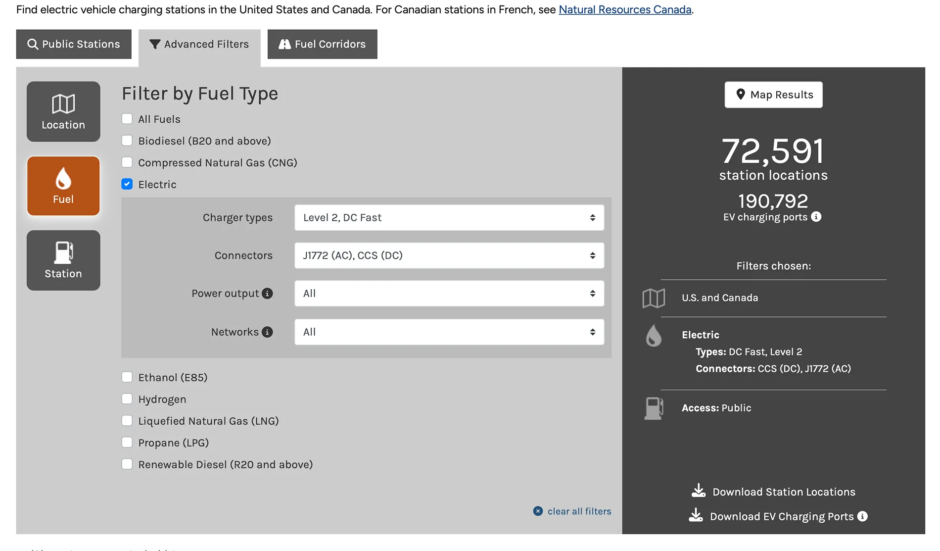Click the Map Results button
The image size is (940, 551).
point(773,95)
